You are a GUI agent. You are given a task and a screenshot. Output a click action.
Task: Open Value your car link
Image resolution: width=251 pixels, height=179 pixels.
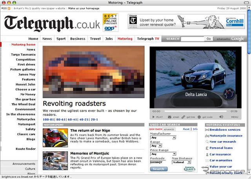(x=221, y=167)
